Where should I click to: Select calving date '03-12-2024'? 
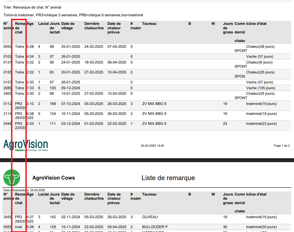70,124
